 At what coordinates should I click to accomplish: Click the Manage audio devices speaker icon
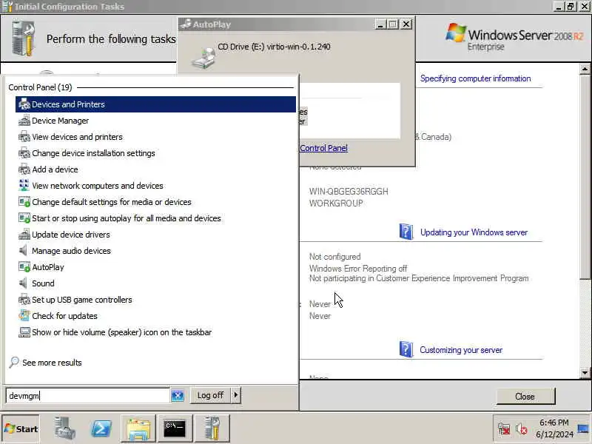(x=24, y=250)
